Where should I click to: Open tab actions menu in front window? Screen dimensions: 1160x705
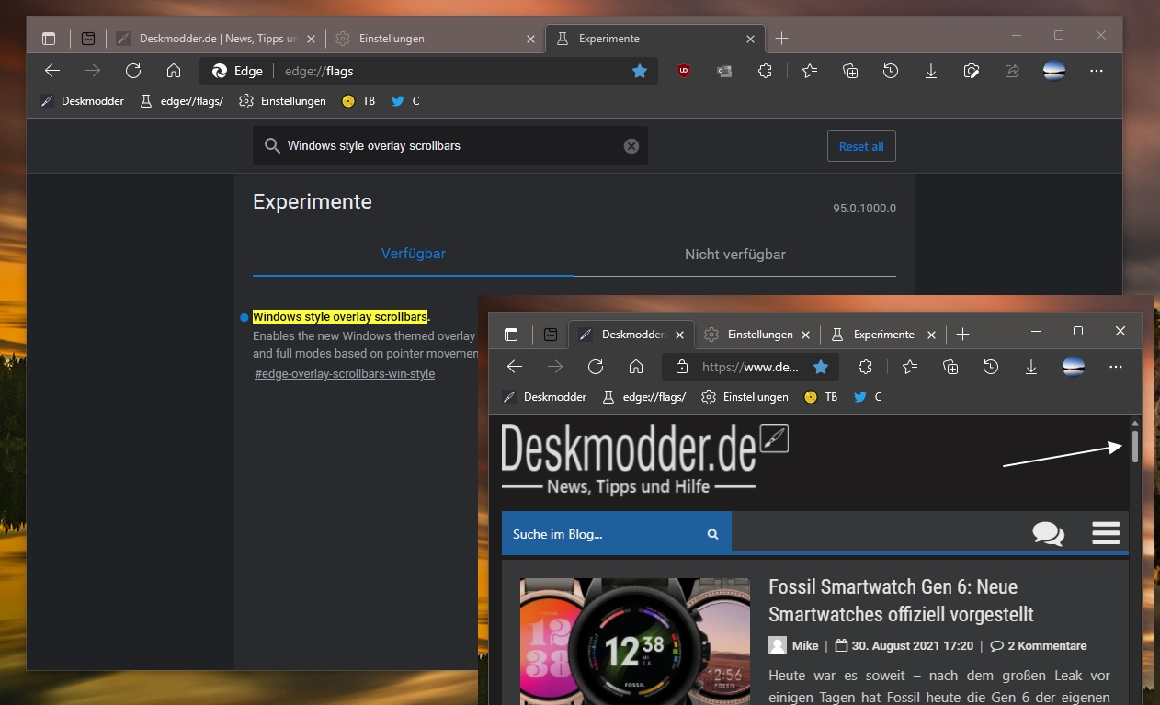(x=511, y=335)
